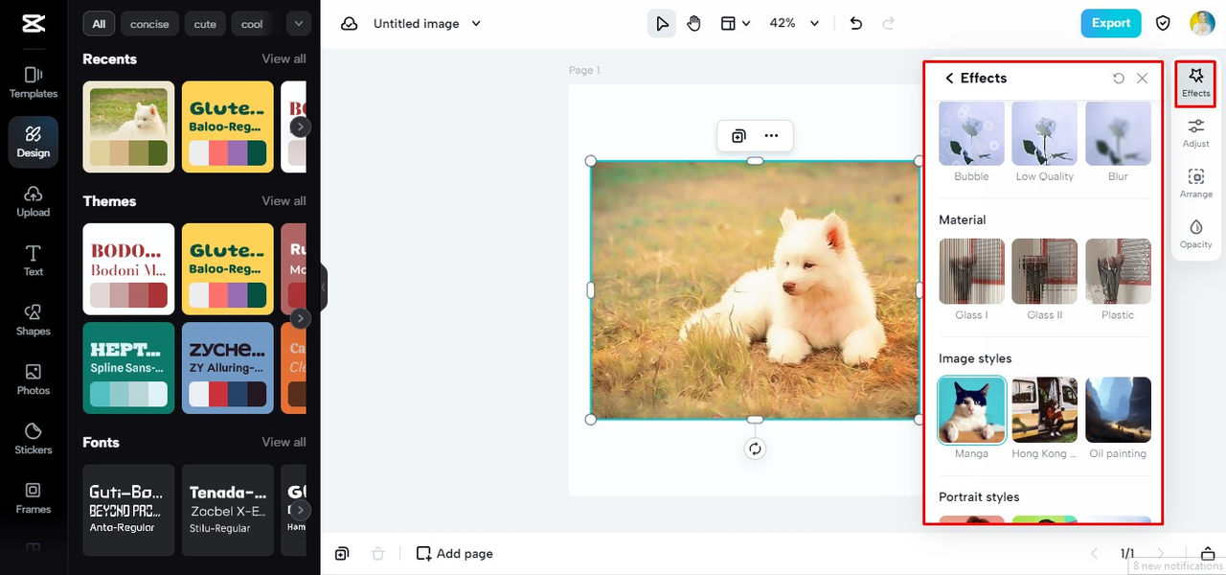Select the cute filter tag
The width and height of the screenshot is (1226, 575).
click(205, 24)
